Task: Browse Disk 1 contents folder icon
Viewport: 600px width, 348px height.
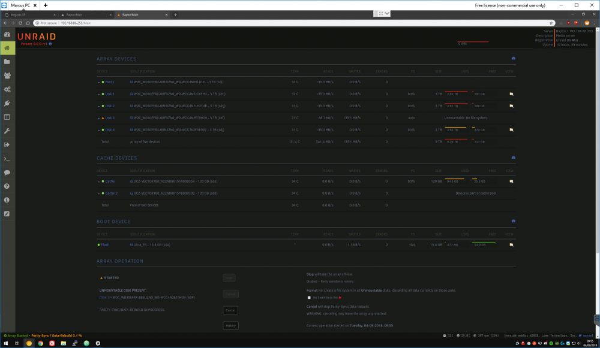Action: (x=511, y=94)
